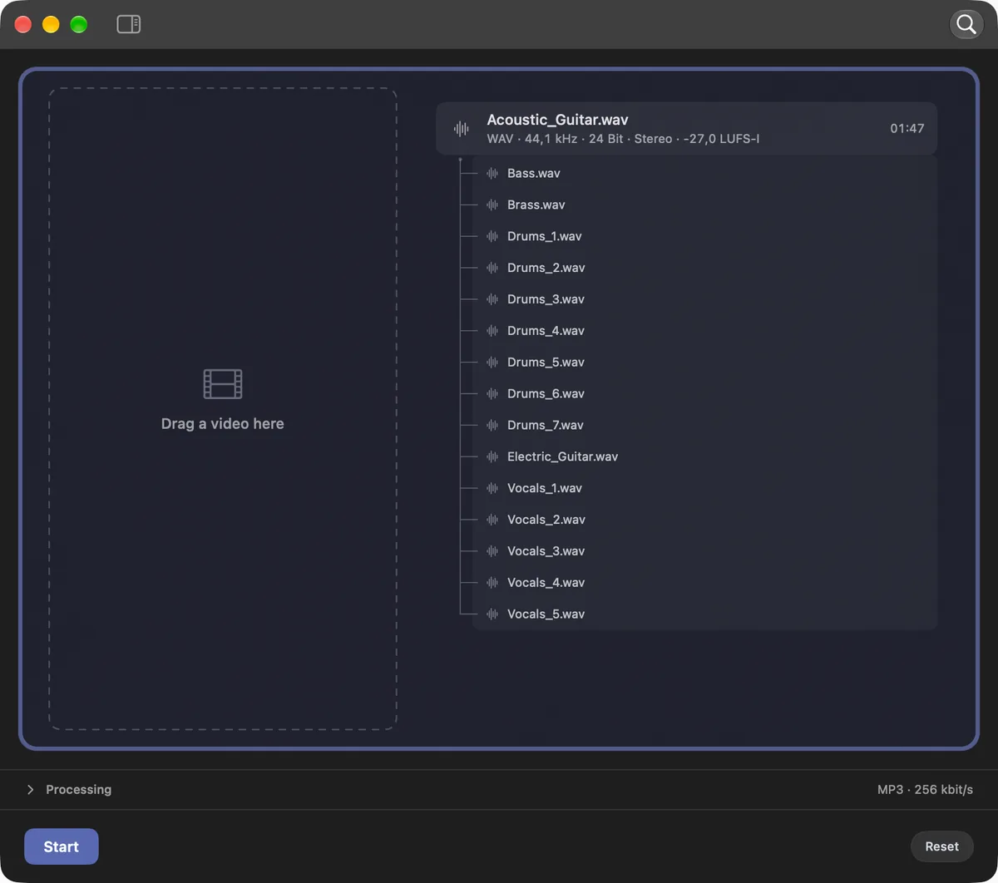This screenshot has width=998, height=883.
Task: Click the waveform icon next to Vocals_5.wav
Action: coord(492,614)
